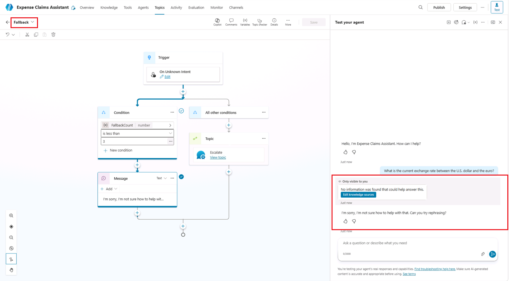Viewport: 509px width, 281px height.
Task: Open the Text type dropdown on Message node
Action: pyautogui.click(x=162, y=178)
